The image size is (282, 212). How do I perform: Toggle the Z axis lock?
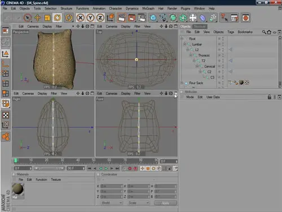click(100, 18)
